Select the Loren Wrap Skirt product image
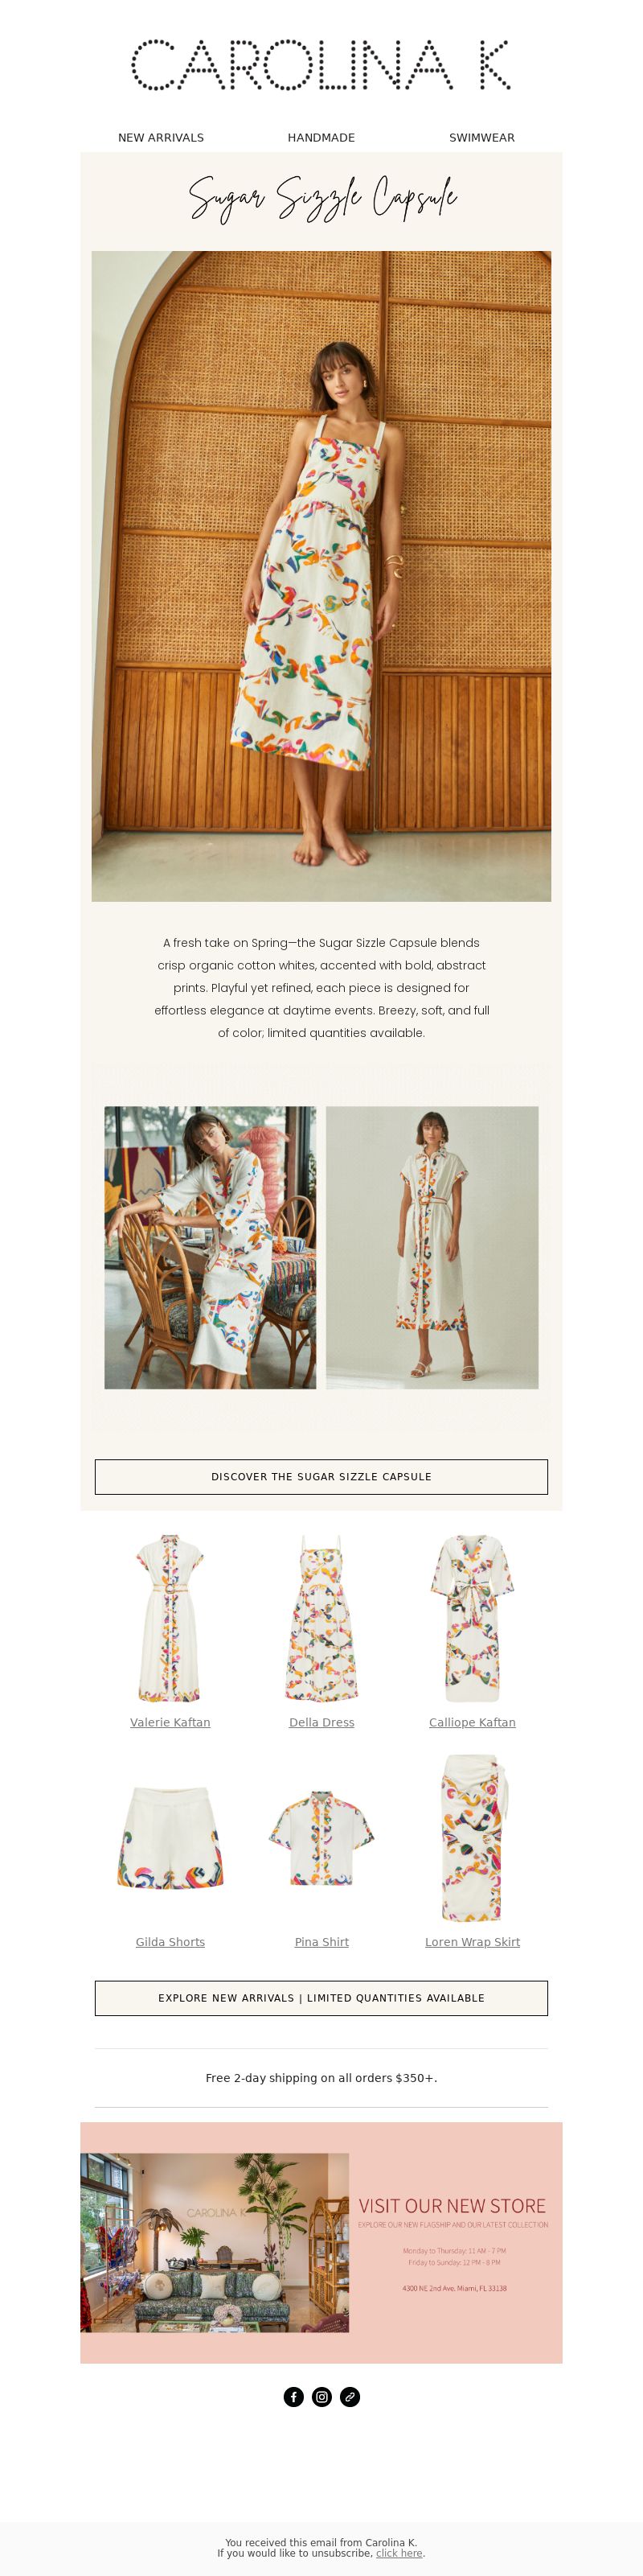 coord(473,1838)
